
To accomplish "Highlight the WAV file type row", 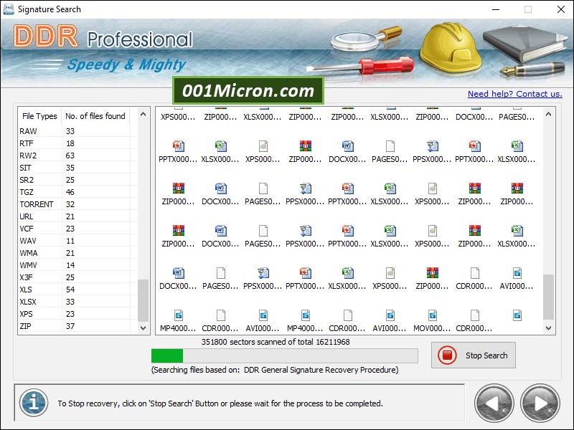I will pos(75,241).
